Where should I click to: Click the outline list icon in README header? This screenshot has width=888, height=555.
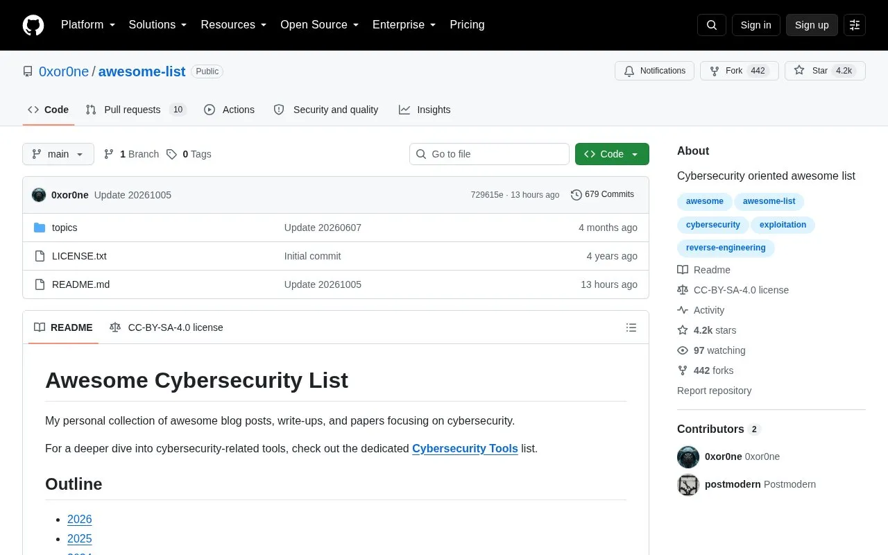pyautogui.click(x=631, y=327)
